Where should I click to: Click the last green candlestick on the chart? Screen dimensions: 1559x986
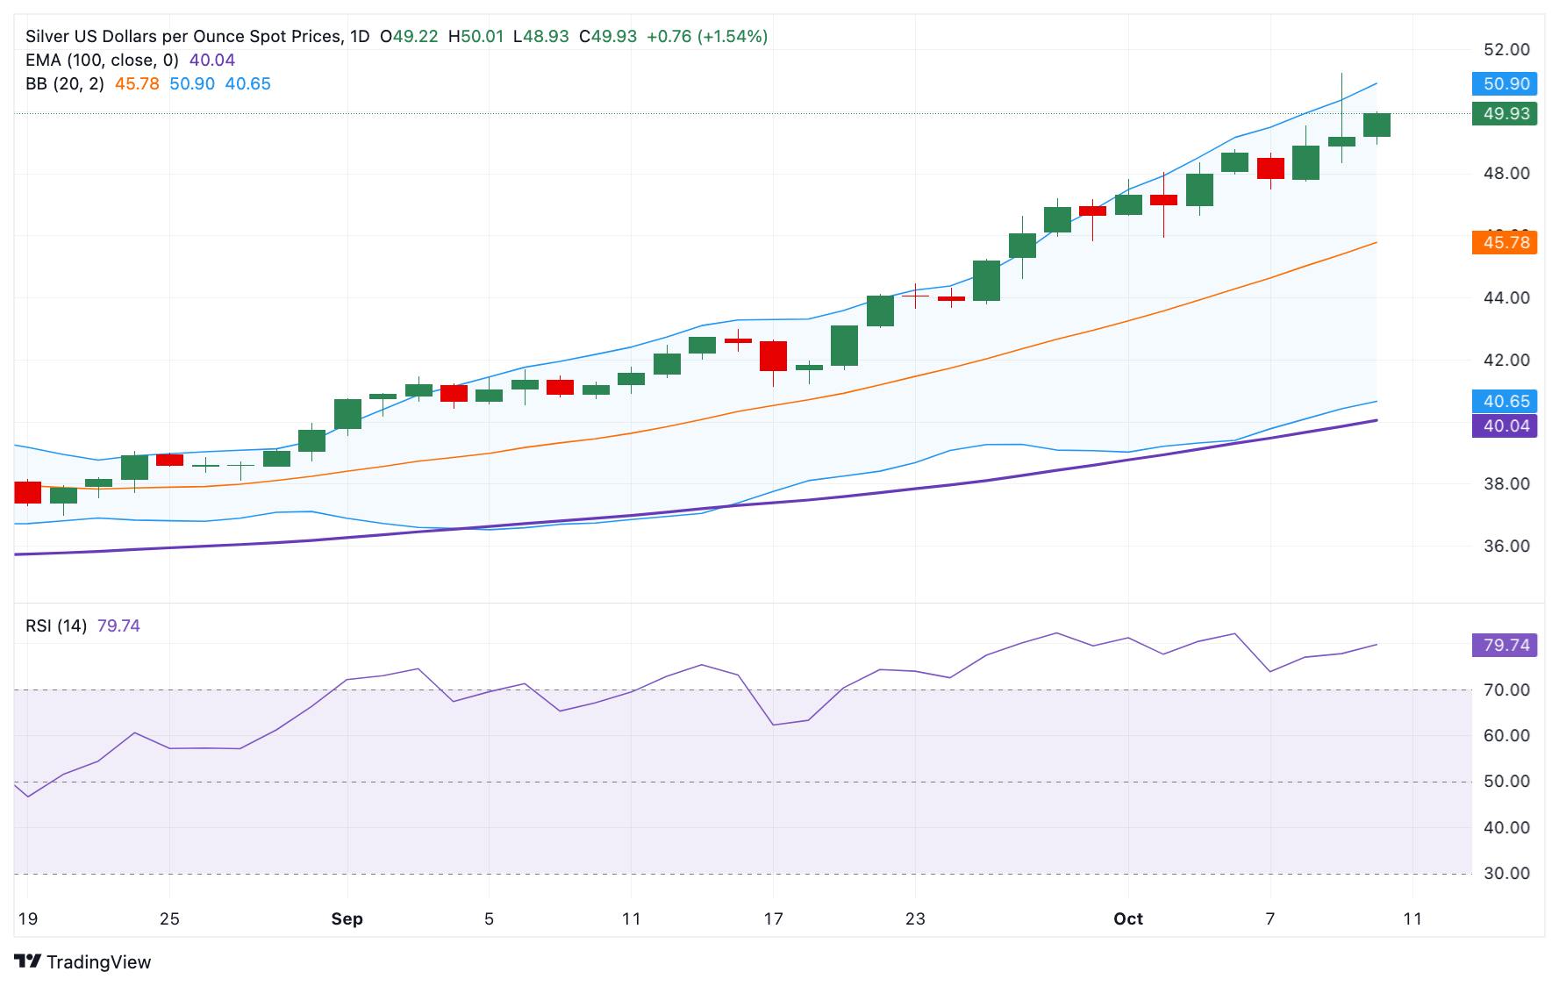pos(1377,125)
